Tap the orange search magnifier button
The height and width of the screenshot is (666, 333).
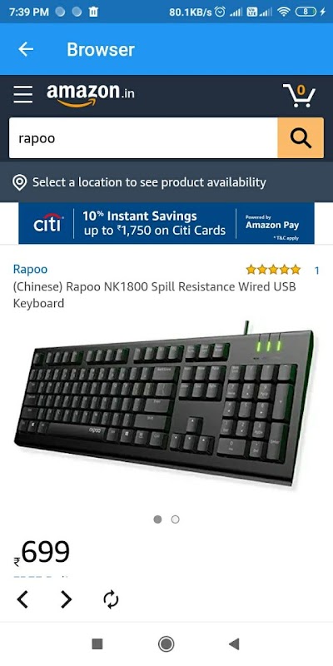click(x=301, y=138)
